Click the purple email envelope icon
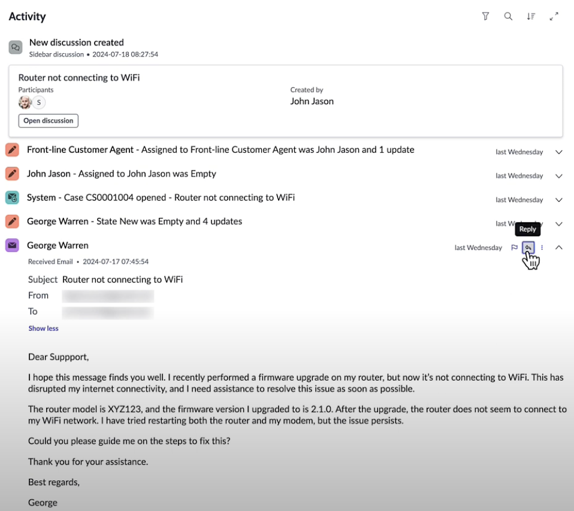 pos(12,245)
